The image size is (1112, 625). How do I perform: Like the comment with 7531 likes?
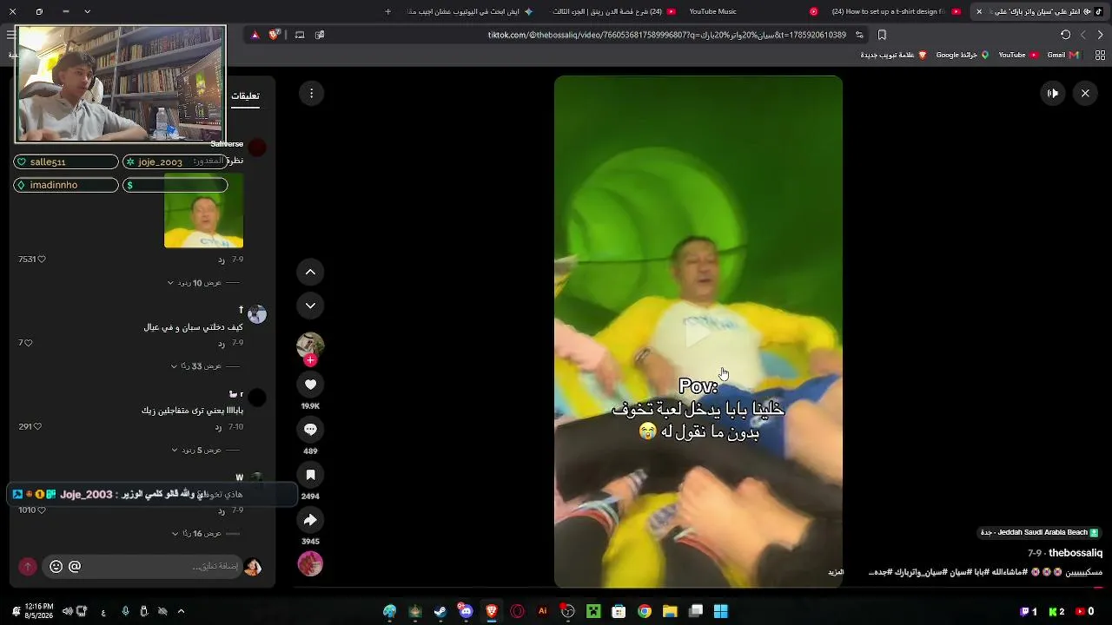point(41,260)
